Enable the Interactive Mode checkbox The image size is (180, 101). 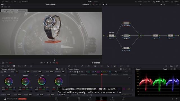click(x=70, y=95)
